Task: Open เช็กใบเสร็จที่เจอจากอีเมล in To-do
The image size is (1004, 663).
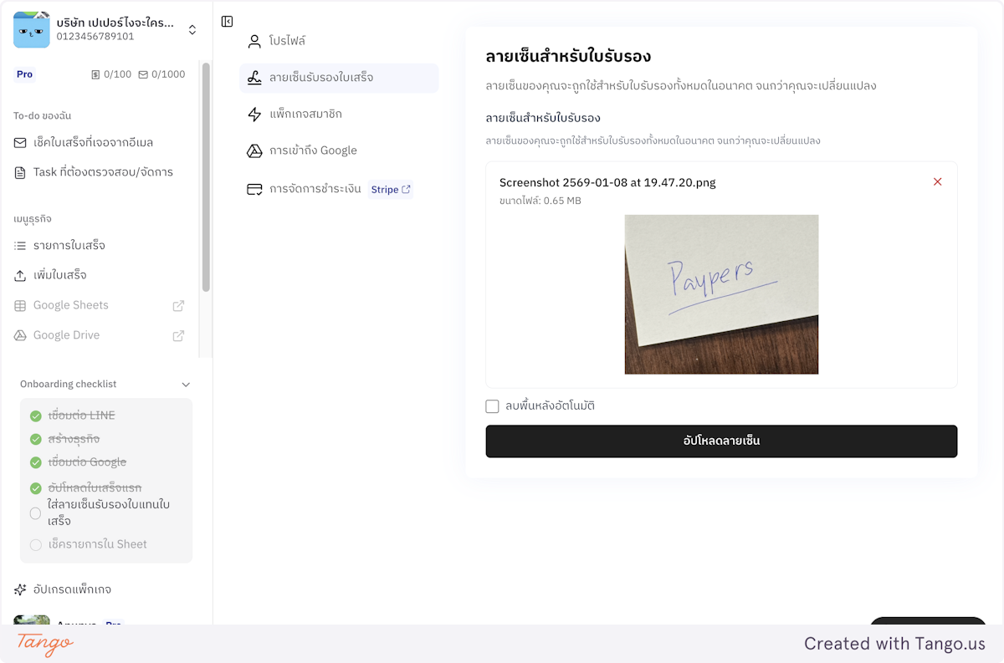Action: point(93,143)
